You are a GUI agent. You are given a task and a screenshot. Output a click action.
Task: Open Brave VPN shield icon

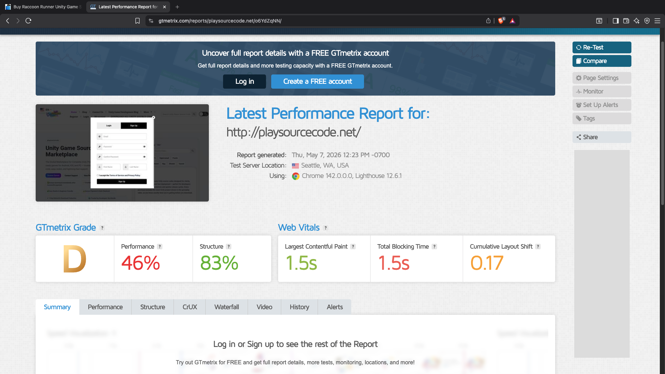647,21
